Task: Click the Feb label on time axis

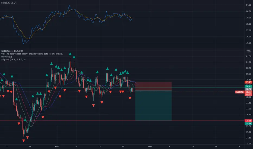Action: 57,147
